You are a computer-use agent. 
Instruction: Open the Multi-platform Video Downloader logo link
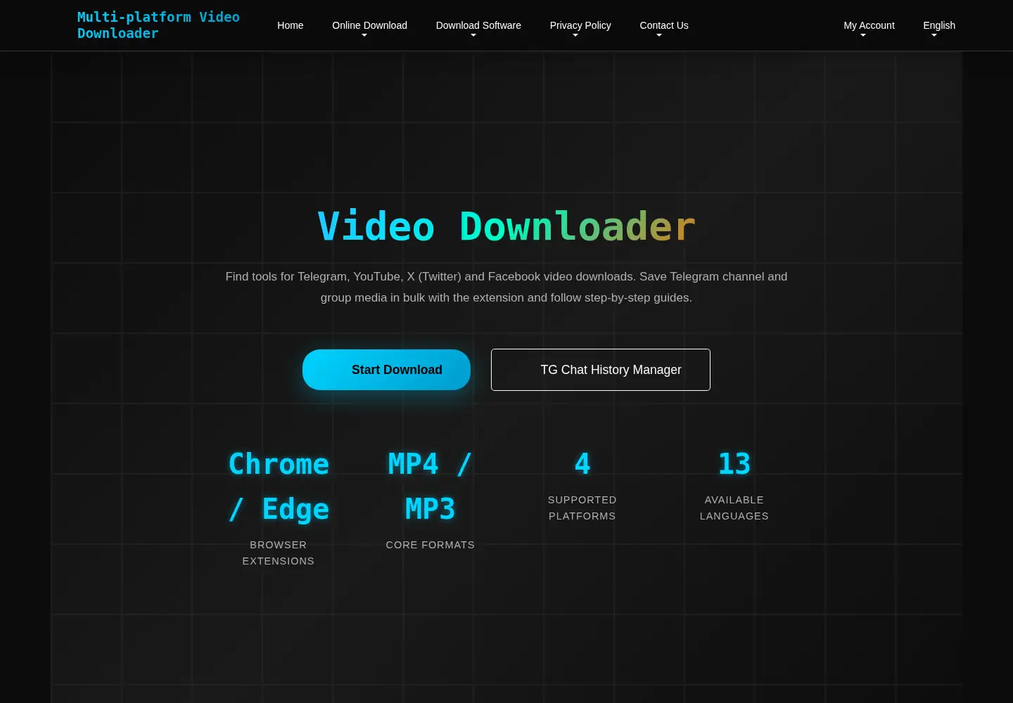coord(158,25)
